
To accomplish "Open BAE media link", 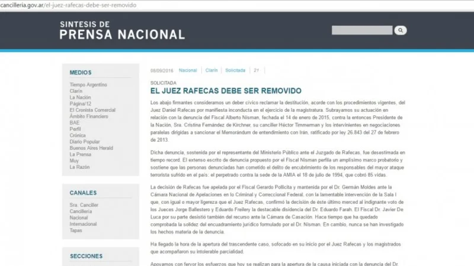I will 75,123.
